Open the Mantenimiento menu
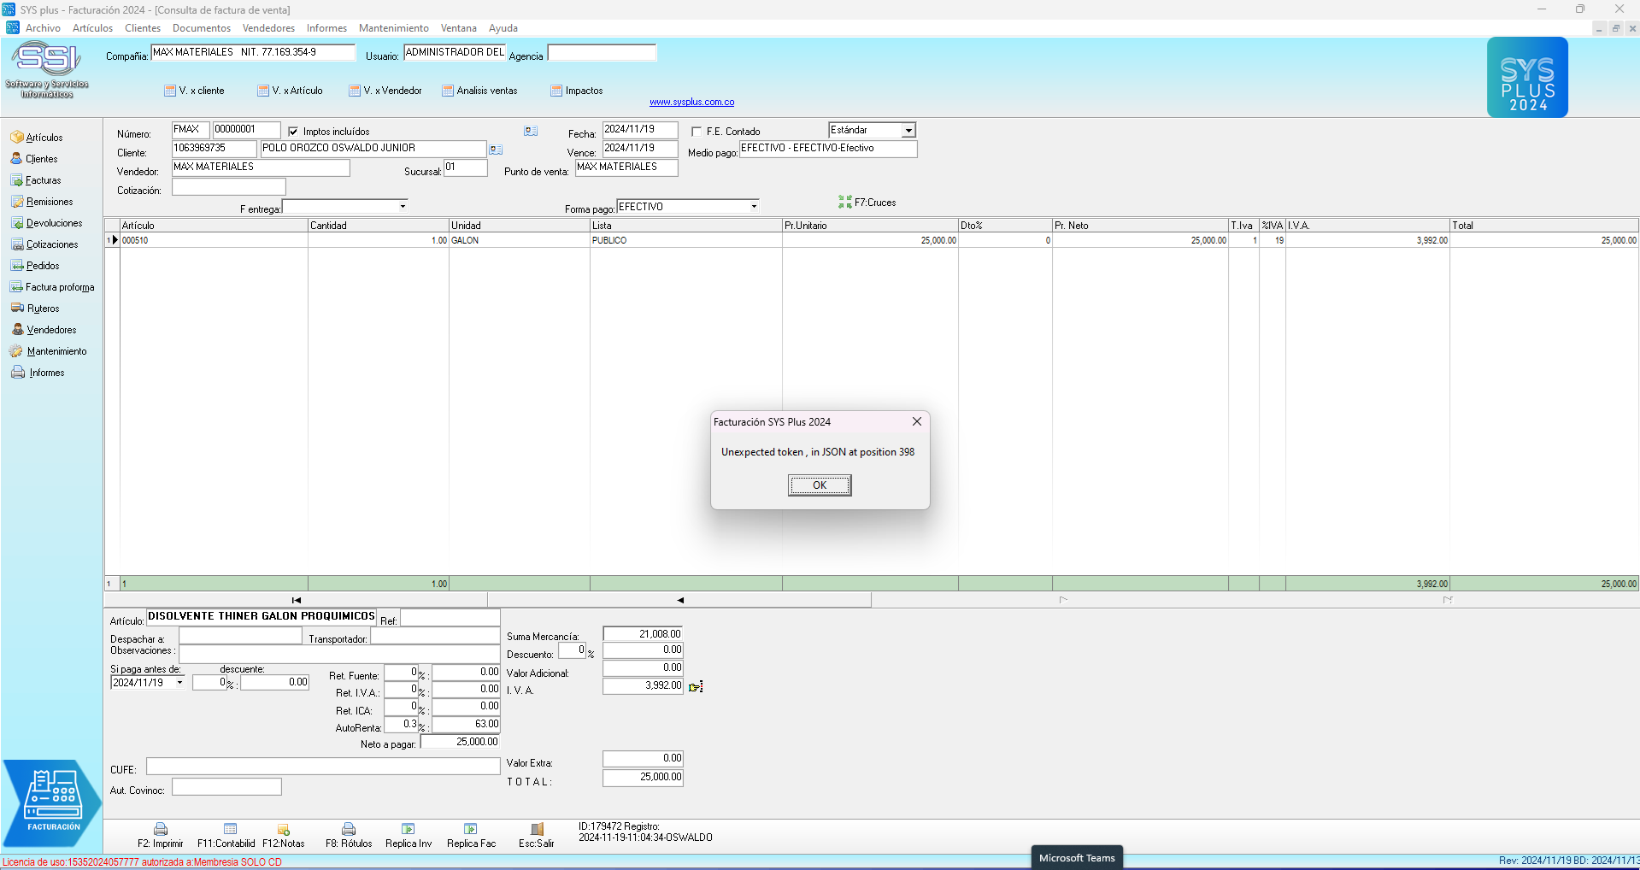Viewport: 1640px width, 870px height. [394, 28]
